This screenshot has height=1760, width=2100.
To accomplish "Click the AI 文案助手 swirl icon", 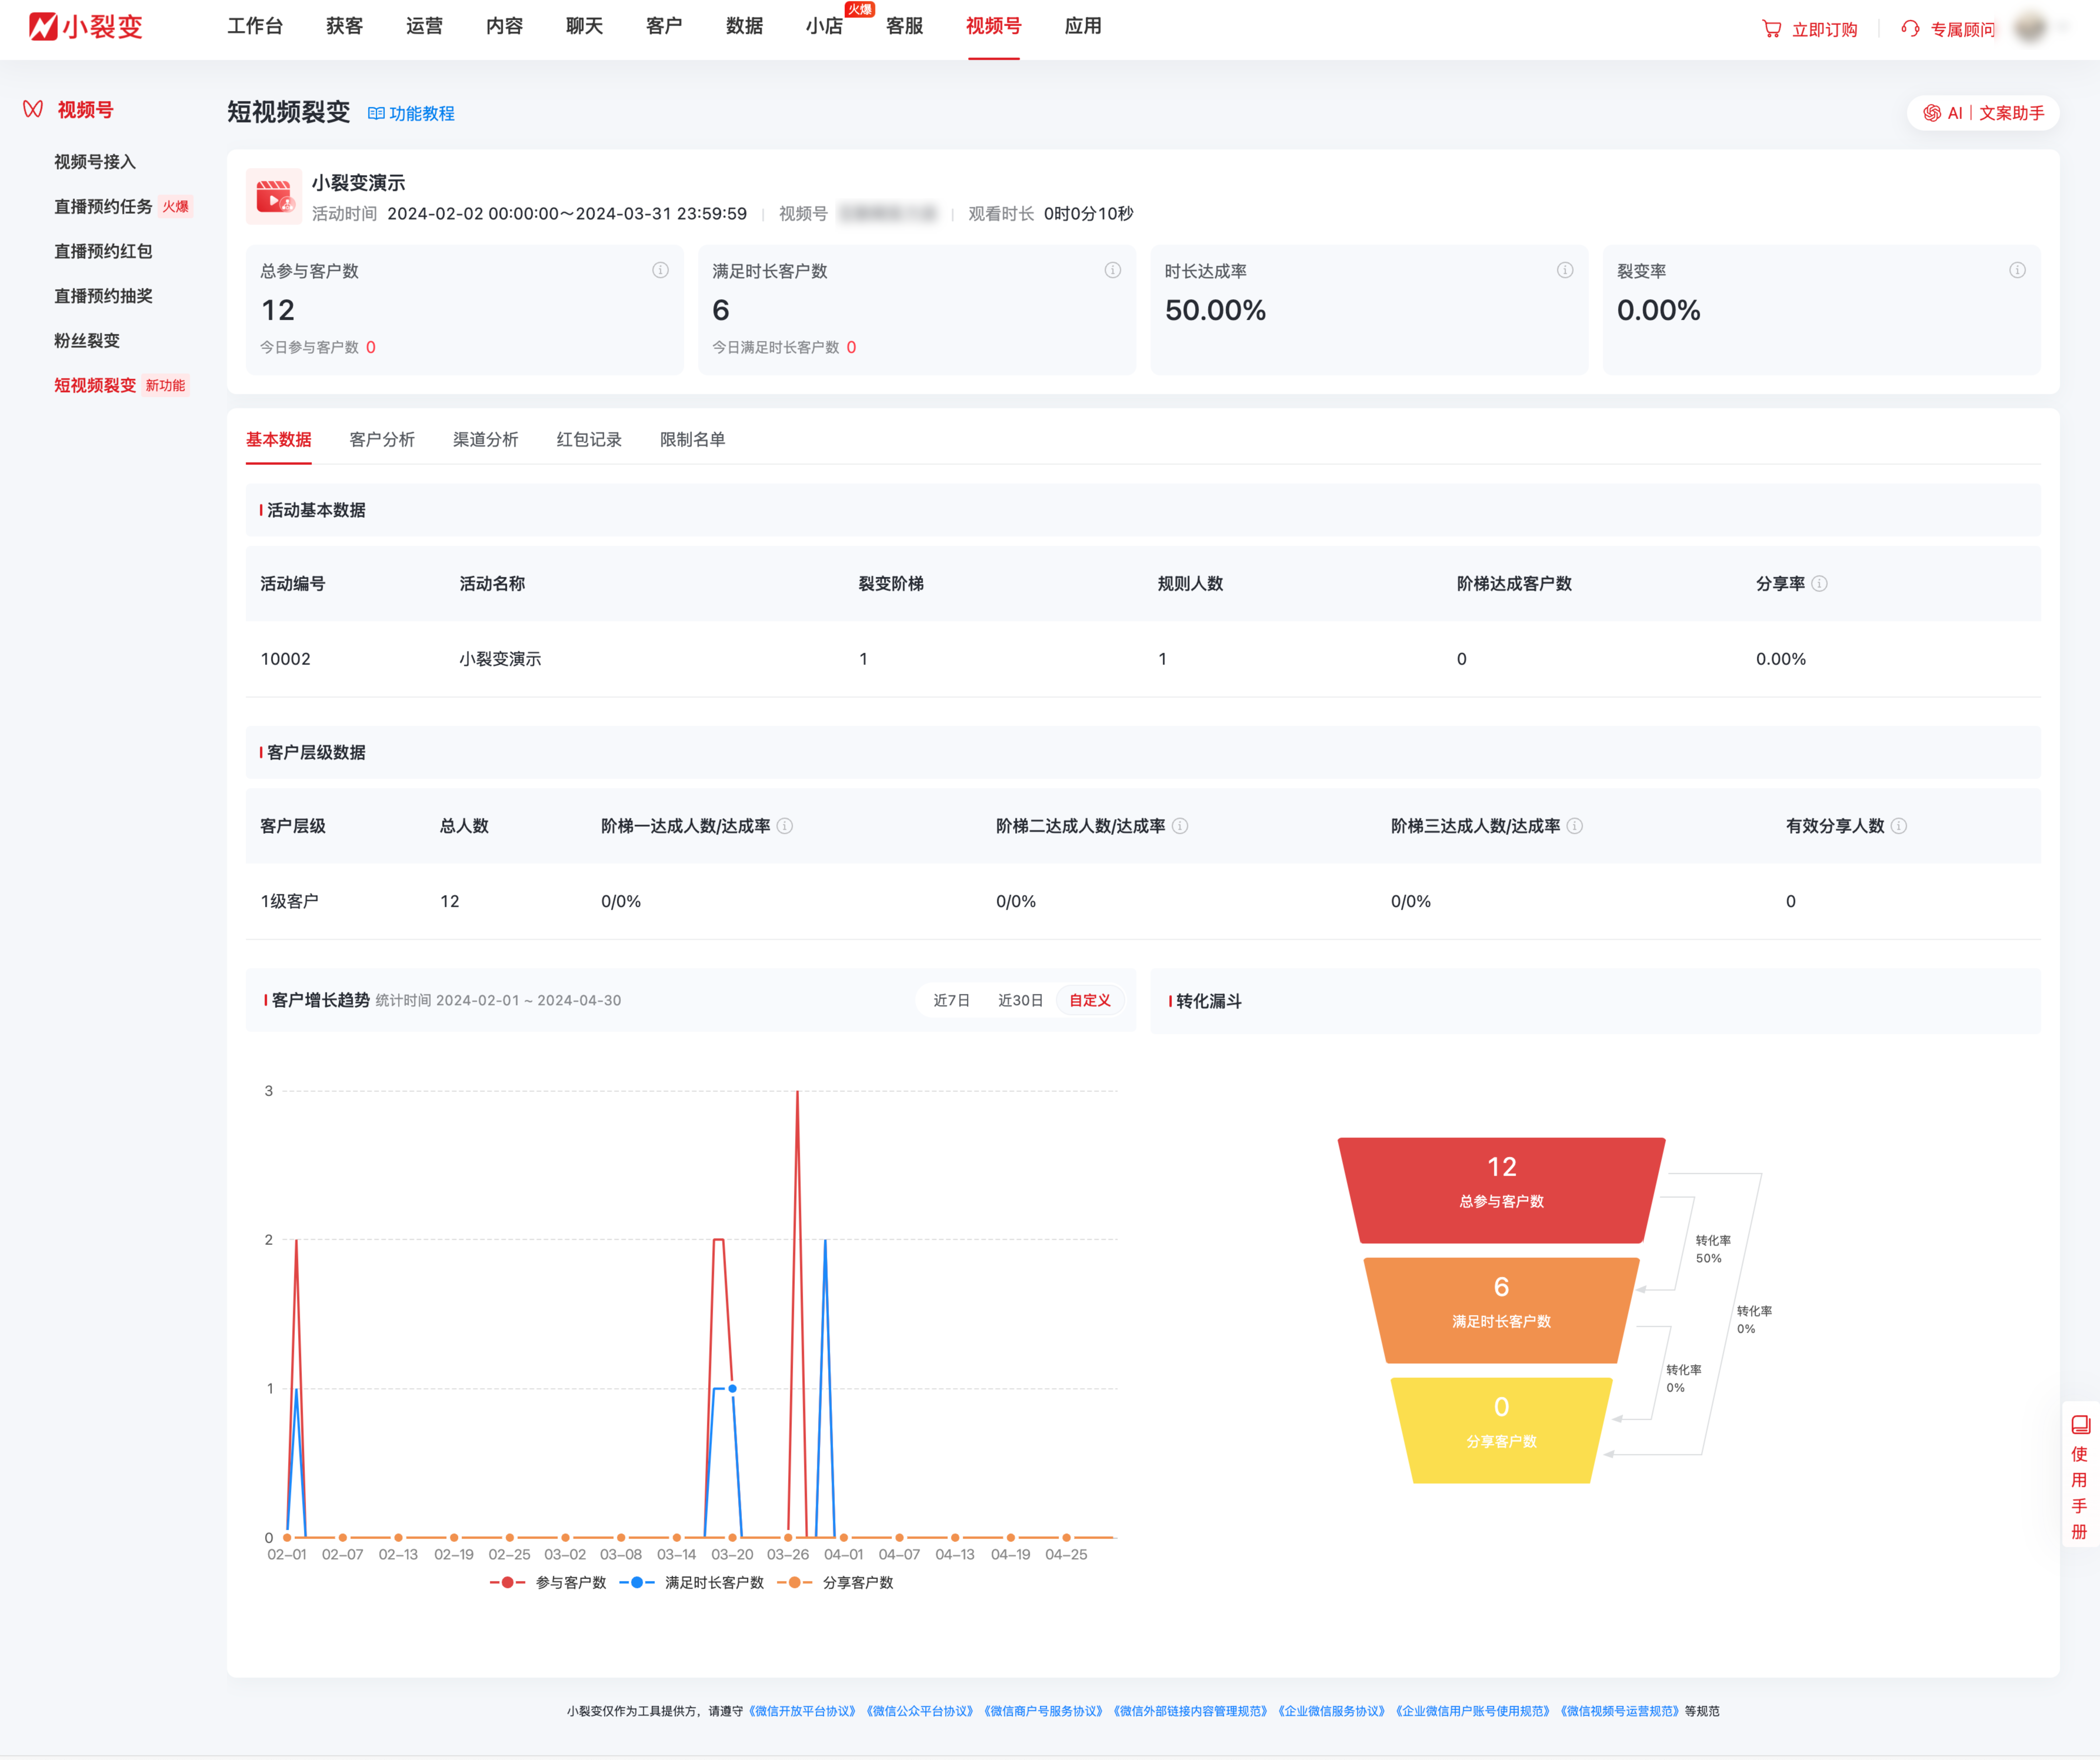I will coord(1932,113).
